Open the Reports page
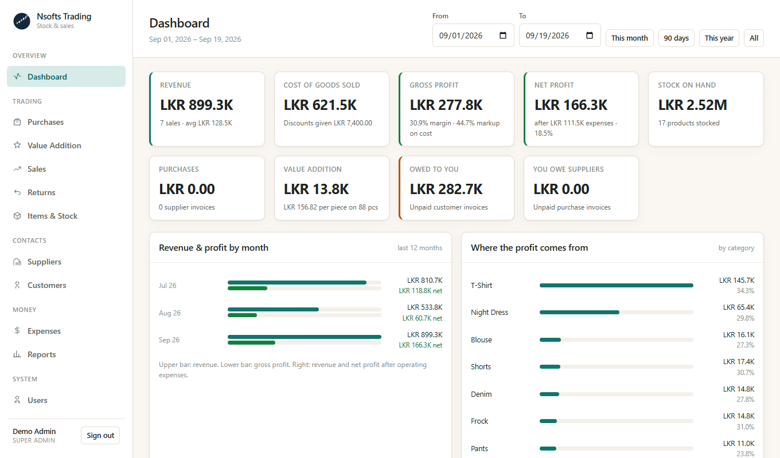 [x=66, y=354]
